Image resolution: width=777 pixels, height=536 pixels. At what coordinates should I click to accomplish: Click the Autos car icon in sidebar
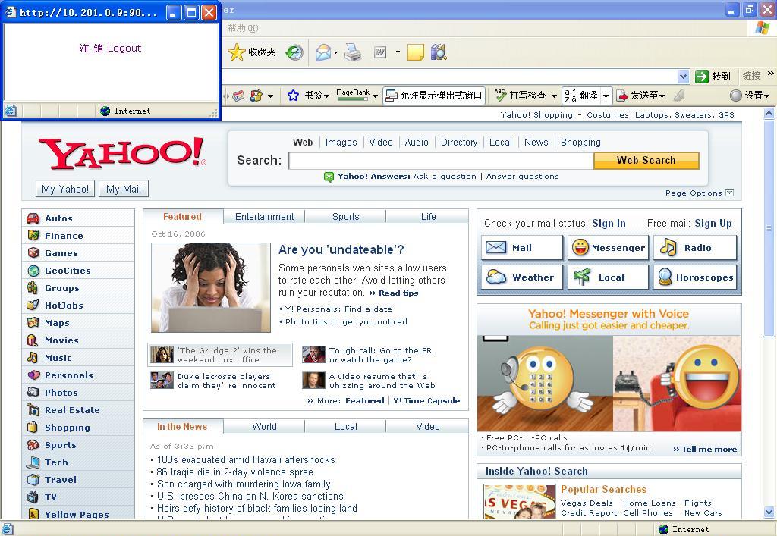(33, 218)
